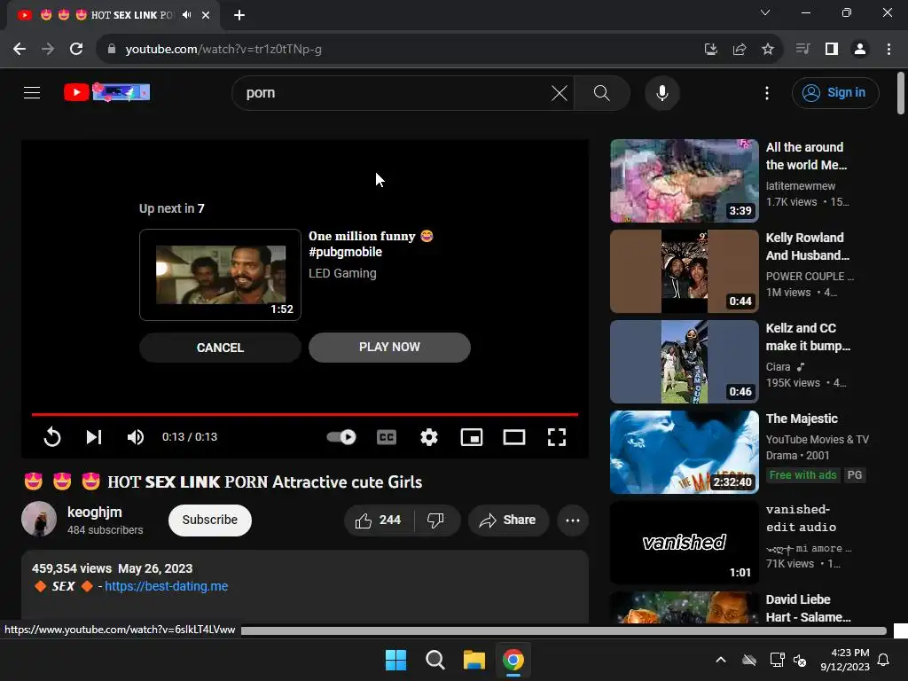The image size is (908, 681).
Task: Toggle Chrome side panel
Action: tap(831, 49)
